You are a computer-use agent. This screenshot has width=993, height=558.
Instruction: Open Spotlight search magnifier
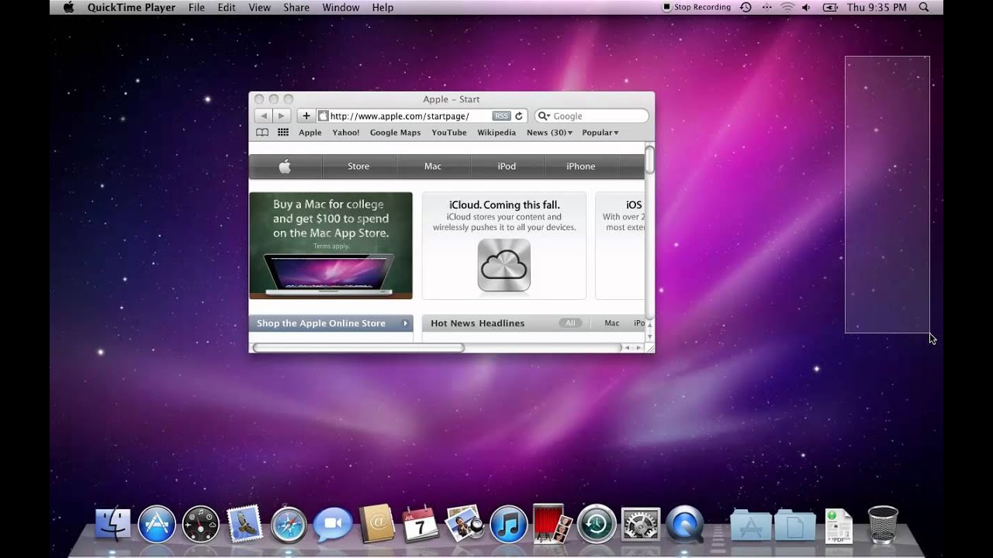tap(924, 7)
